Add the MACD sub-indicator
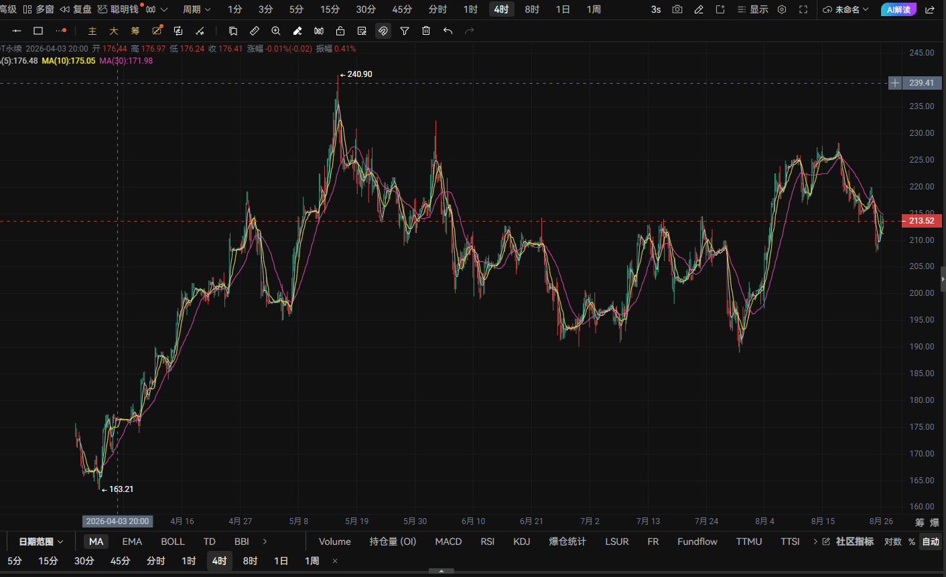946x577 pixels. [x=448, y=542]
